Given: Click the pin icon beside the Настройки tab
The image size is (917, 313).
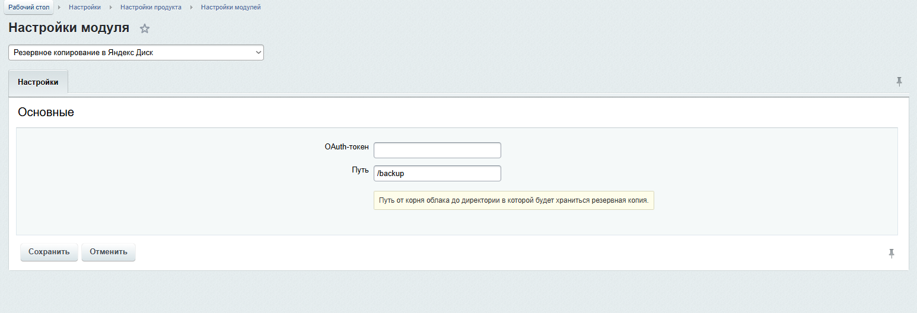Looking at the screenshot, I should point(899,82).
